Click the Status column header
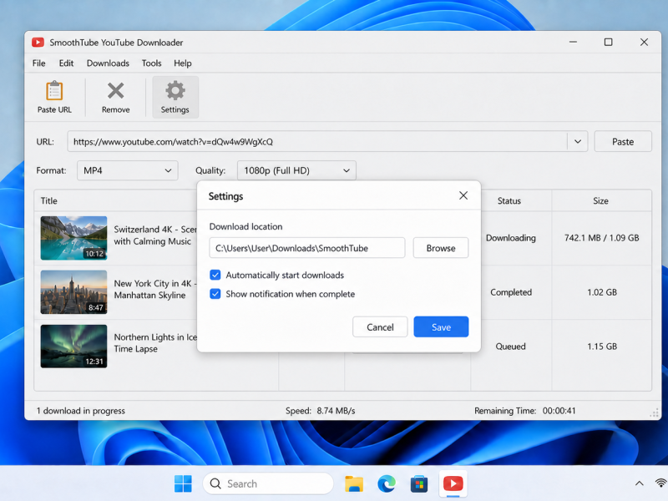The height and width of the screenshot is (501, 668). (x=509, y=200)
